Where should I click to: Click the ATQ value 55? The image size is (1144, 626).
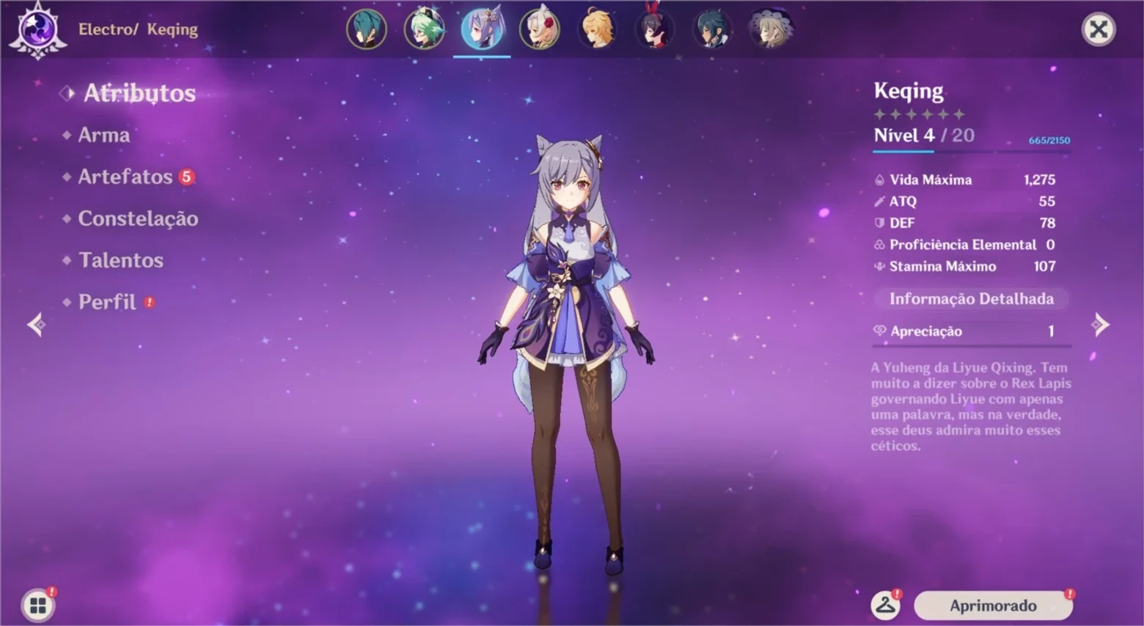click(x=1047, y=202)
